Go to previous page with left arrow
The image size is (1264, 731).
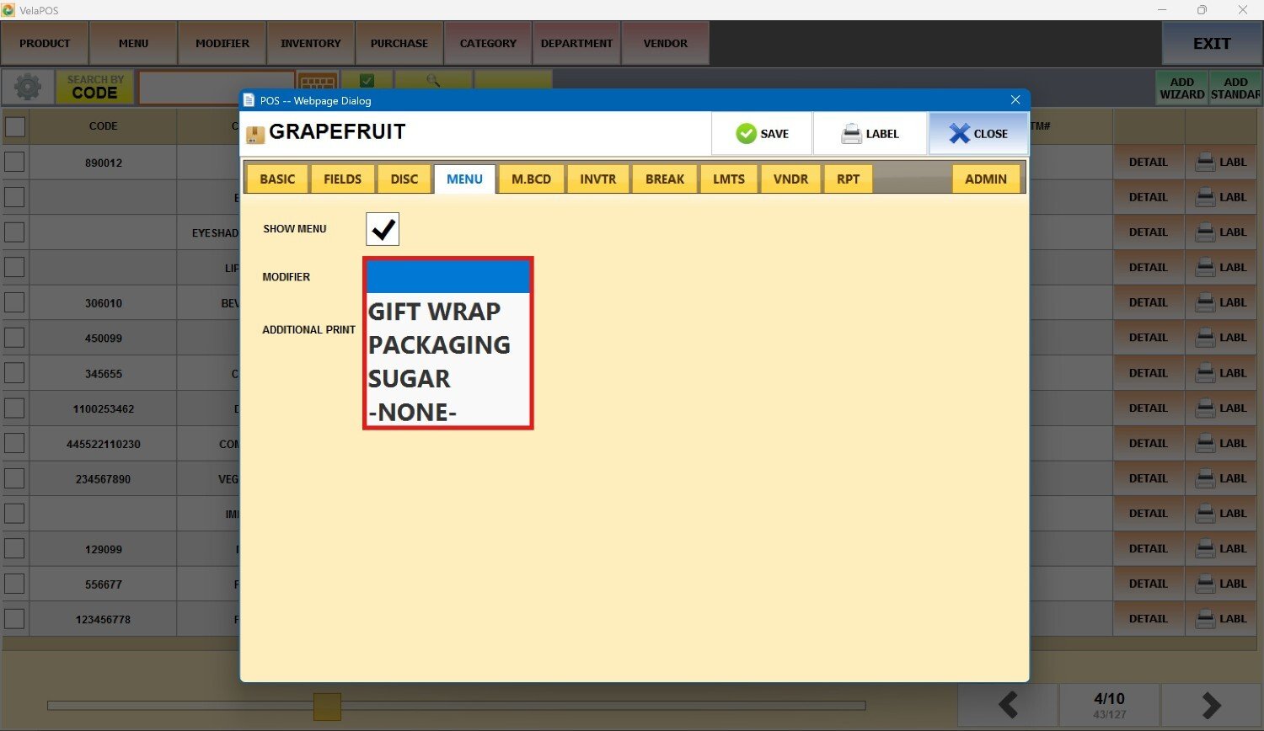click(1008, 705)
